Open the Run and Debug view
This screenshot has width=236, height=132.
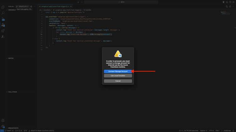[x=3, y=25]
